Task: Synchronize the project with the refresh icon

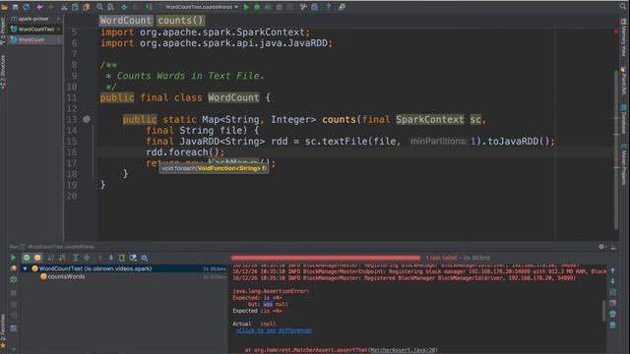Action: tap(27, 7)
